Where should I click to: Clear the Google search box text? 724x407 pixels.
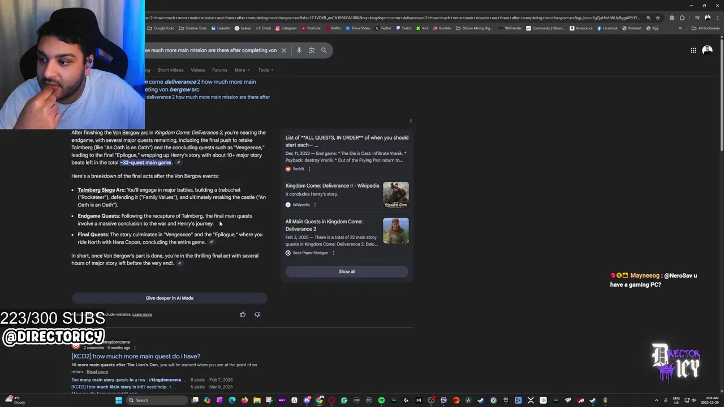[x=284, y=50]
